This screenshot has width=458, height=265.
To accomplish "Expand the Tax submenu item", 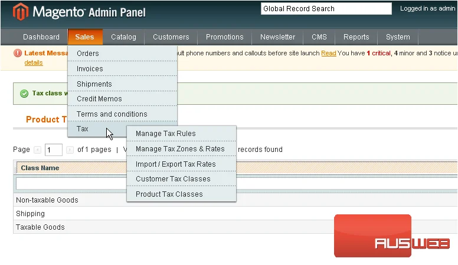I will (x=97, y=129).
